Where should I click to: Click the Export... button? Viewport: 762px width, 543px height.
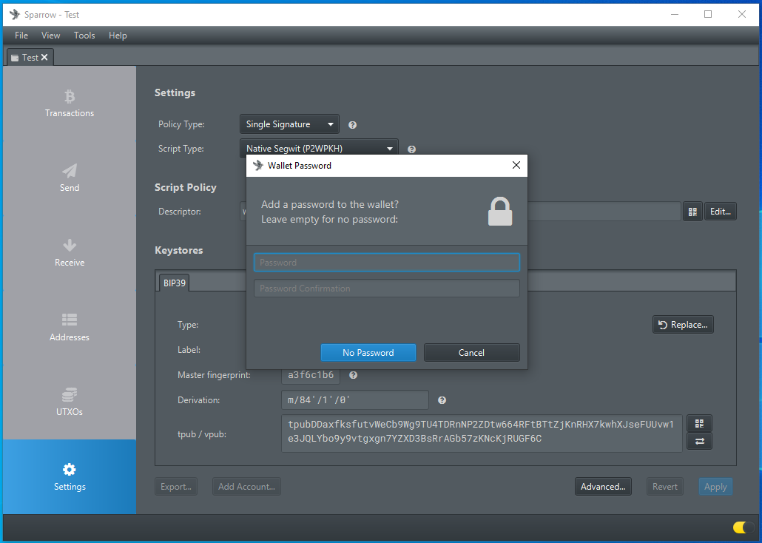coord(176,487)
